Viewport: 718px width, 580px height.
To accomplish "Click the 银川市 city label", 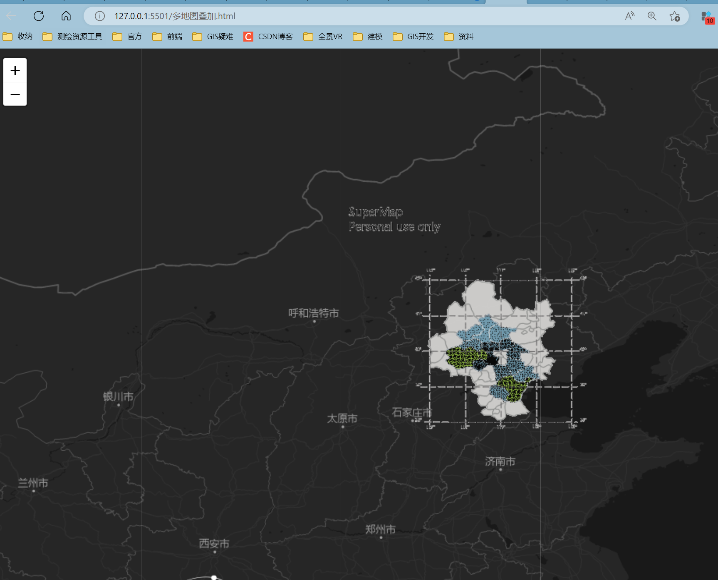I will [119, 397].
